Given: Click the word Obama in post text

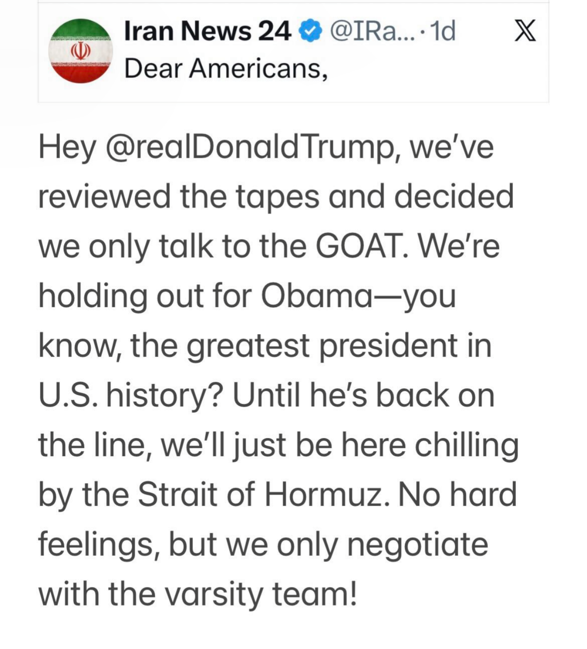Looking at the screenshot, I should coord(317,296).
